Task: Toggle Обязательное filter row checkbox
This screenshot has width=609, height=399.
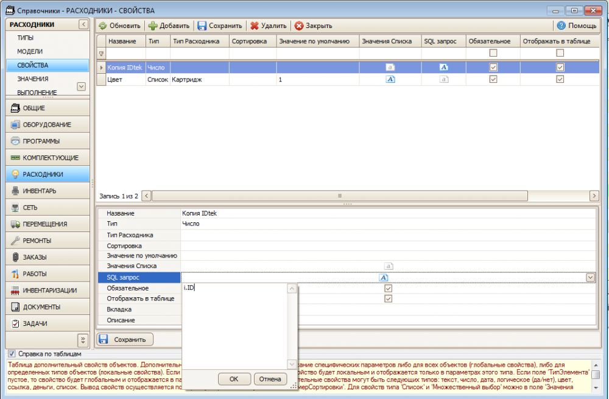Action: click(493, 53)
